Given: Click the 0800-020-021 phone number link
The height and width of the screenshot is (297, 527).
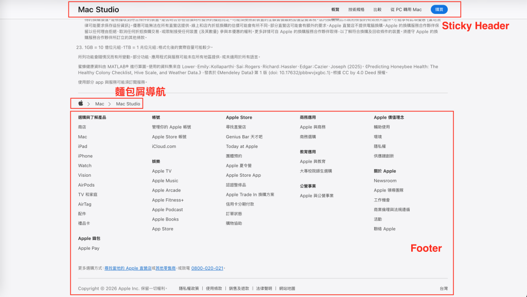Looking at the screenshot, I should tap(207, 268).
